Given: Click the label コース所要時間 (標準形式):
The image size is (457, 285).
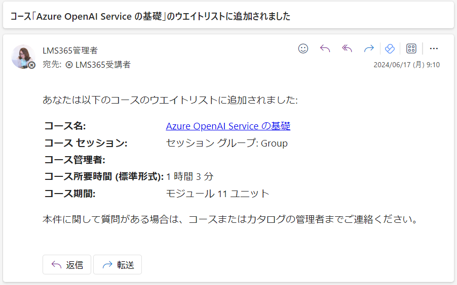Looking at the screenshot, I should click(x=104, y=176).
